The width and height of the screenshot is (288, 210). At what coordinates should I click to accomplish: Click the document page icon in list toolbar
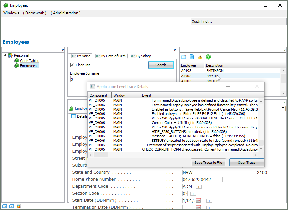point(192,57)
